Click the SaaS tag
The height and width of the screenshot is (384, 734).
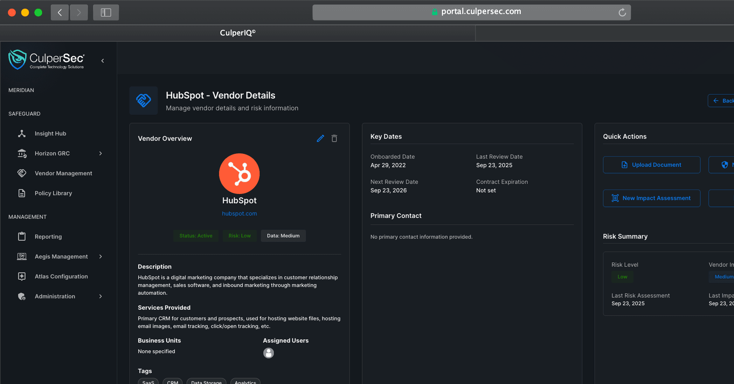click(148, 382)
